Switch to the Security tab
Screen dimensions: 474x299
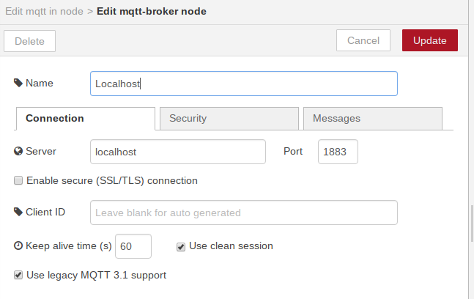[229, 118]
